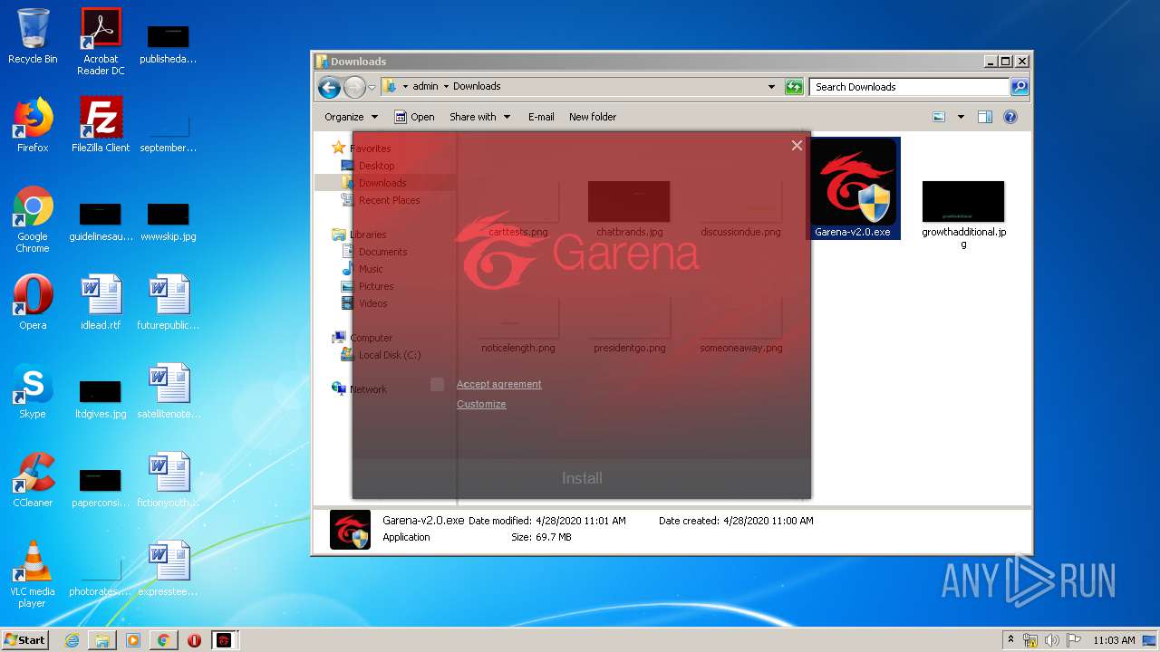Open the Share with menu
1160x652 pixels.
point(480,117)
